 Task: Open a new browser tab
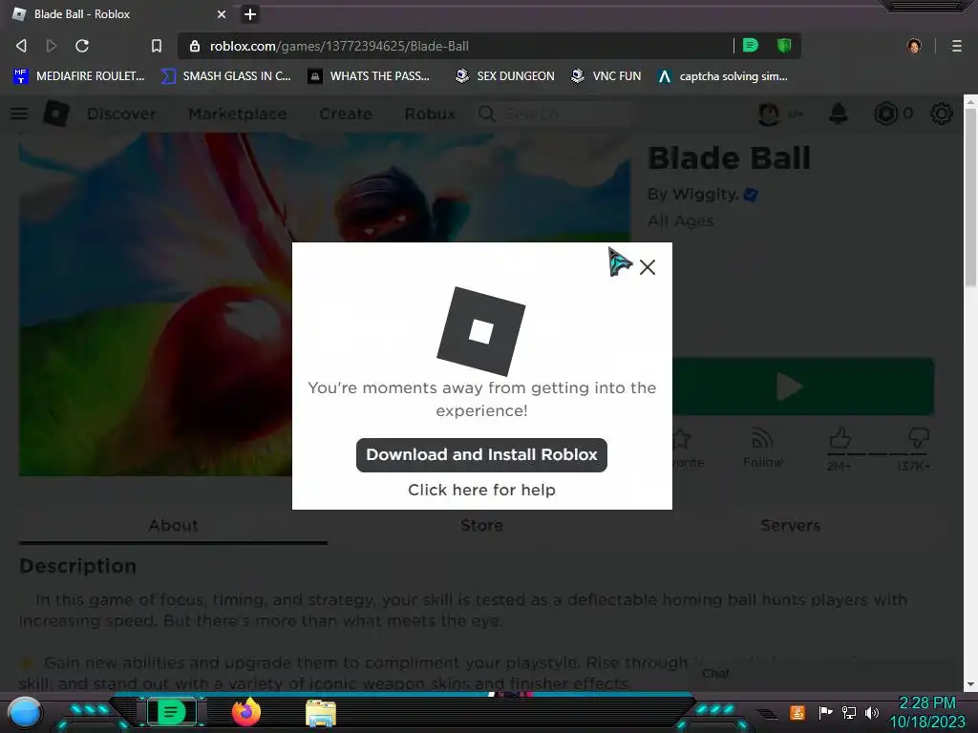[x=250, y=13]
